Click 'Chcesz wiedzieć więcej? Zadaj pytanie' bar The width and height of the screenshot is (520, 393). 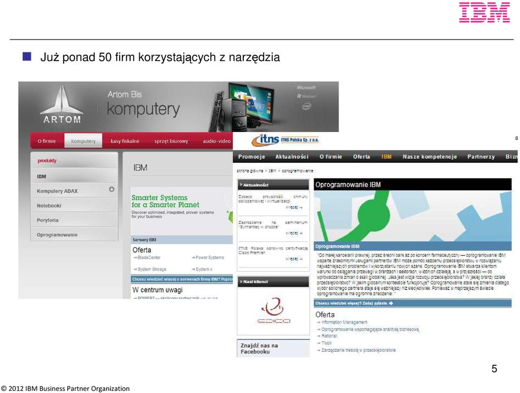pos(413,303)
